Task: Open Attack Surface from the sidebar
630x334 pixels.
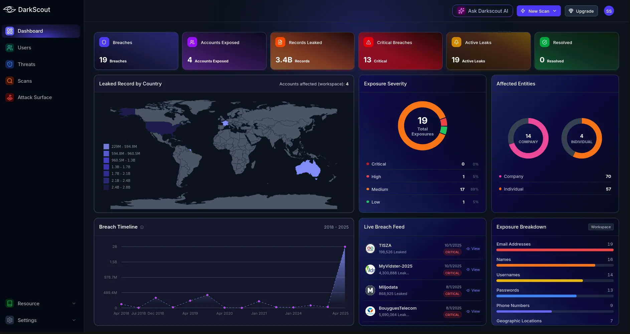Action: point(34,97)
